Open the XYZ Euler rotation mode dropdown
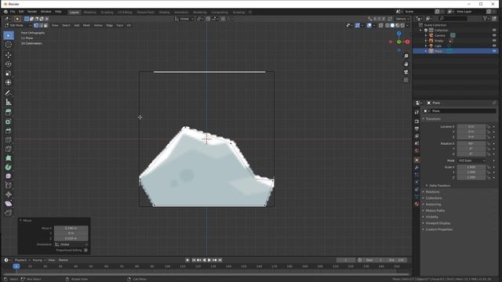The width and height of the screenshot is (502, 282). [x=471, y=161]
